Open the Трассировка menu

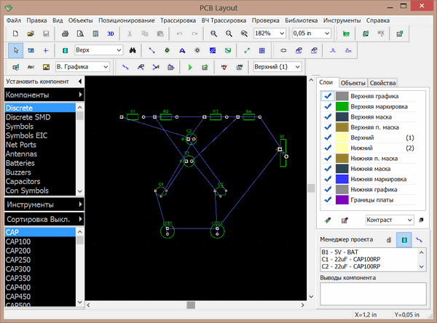click(x=178, y=20)
